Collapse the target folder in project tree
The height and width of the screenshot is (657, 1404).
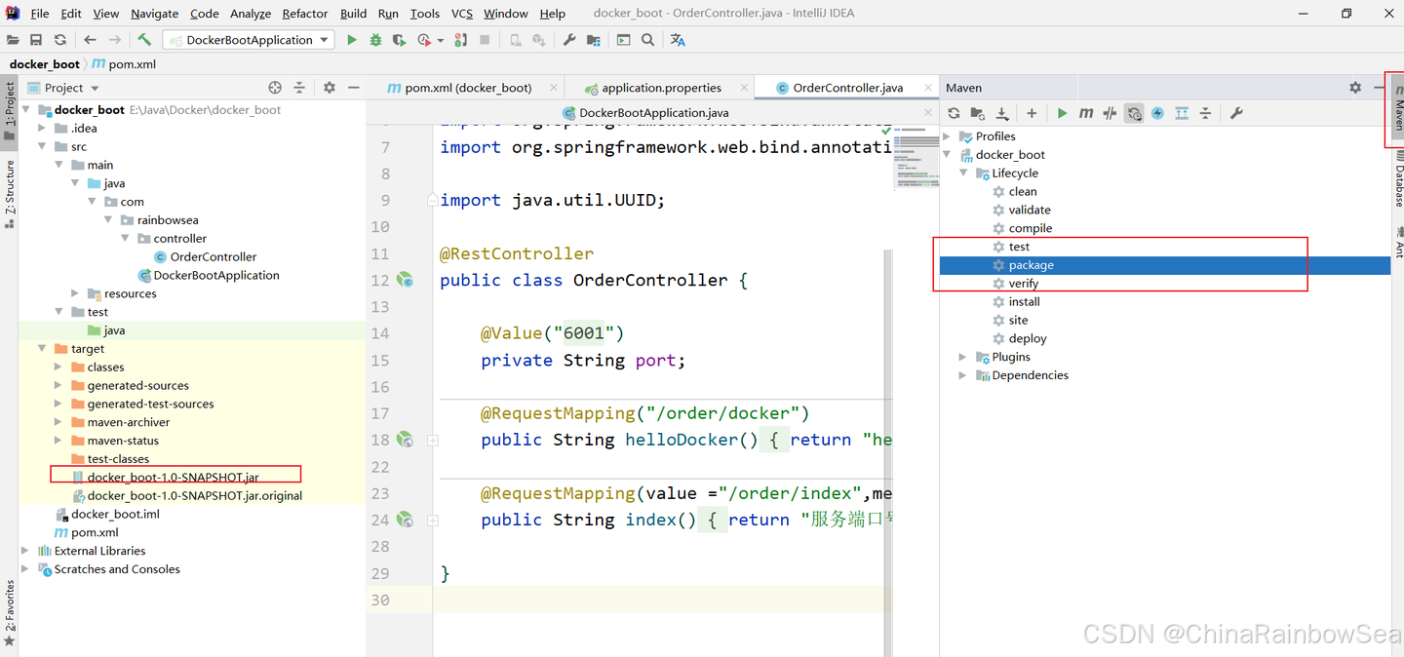coord(42,349)
